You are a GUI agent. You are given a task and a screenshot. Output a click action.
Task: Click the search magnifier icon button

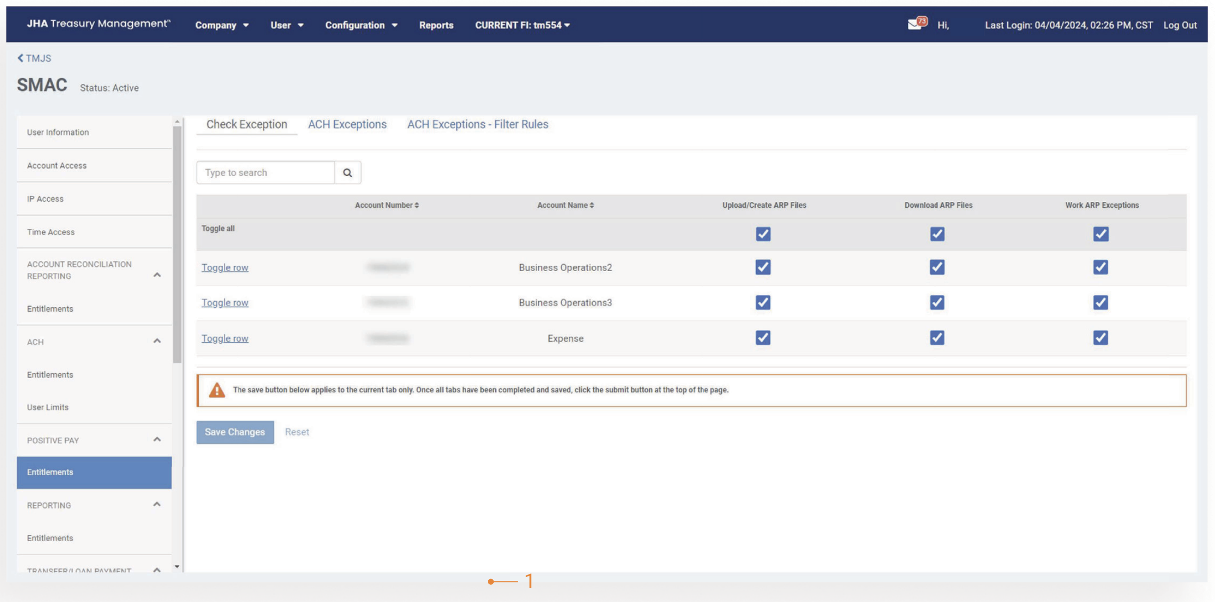(347, 172)
